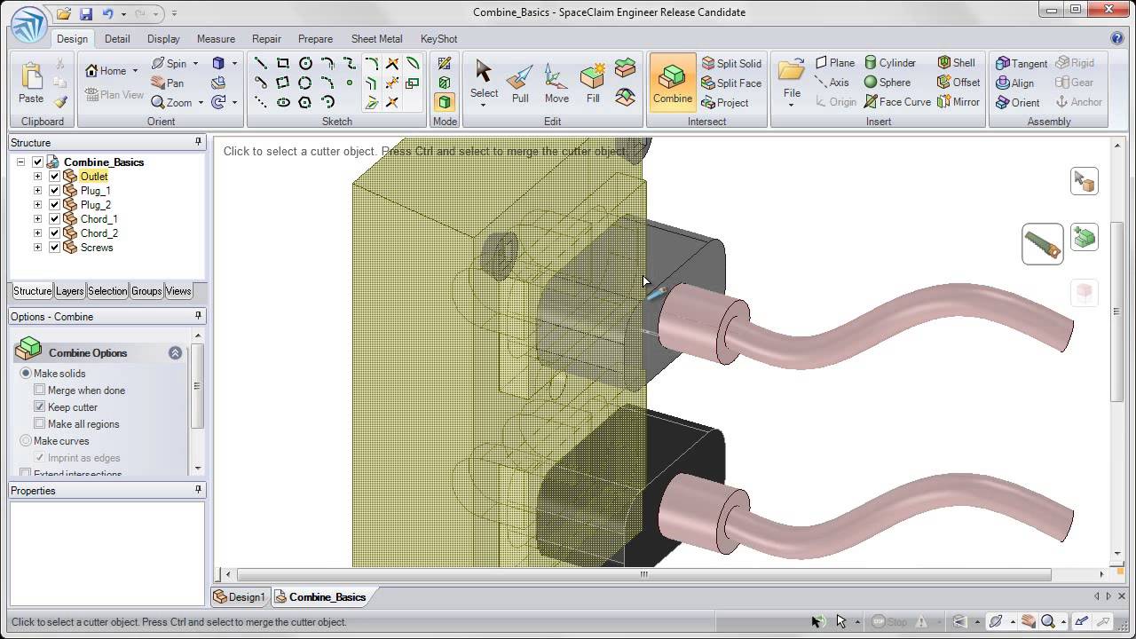Open the Home view dropdown arrow

[135, 71]
